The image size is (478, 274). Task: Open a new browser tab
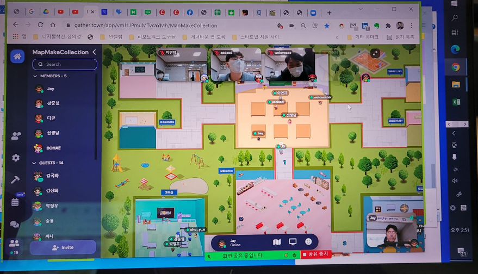tap(329, 13)
